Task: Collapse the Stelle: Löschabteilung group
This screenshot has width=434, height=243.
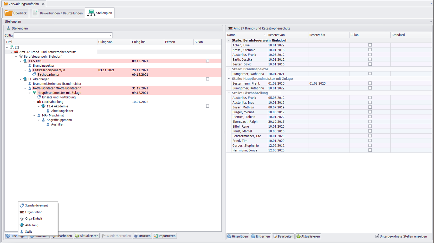Action: 229,93
